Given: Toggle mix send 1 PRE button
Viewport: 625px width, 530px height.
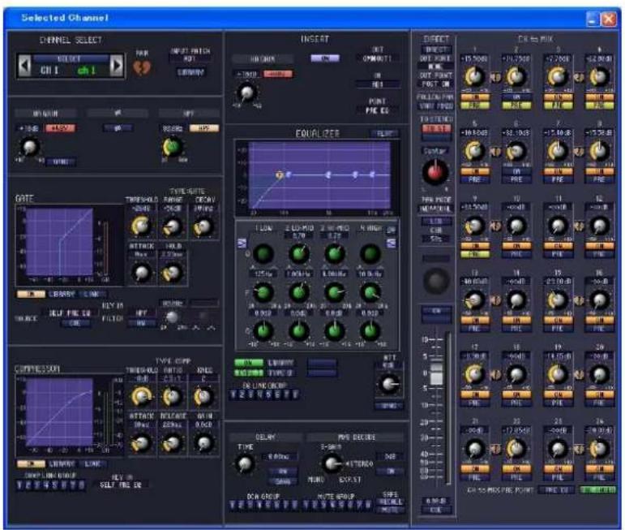Looking at the screenshot, I should [474, 106].
